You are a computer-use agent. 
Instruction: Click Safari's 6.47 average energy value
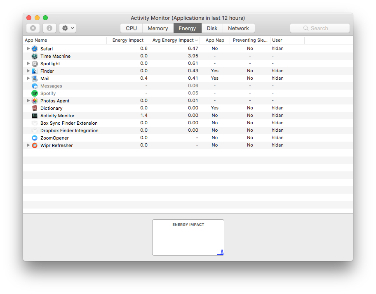(193, 49)
